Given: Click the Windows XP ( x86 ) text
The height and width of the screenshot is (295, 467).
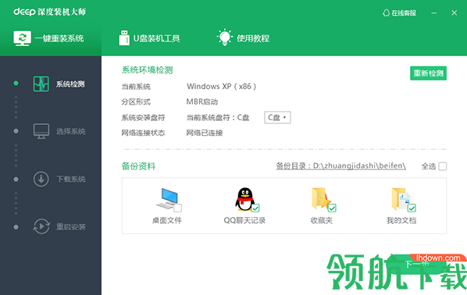Looking at the screenshot, I should pyautogui.click(x=221, y=87).
